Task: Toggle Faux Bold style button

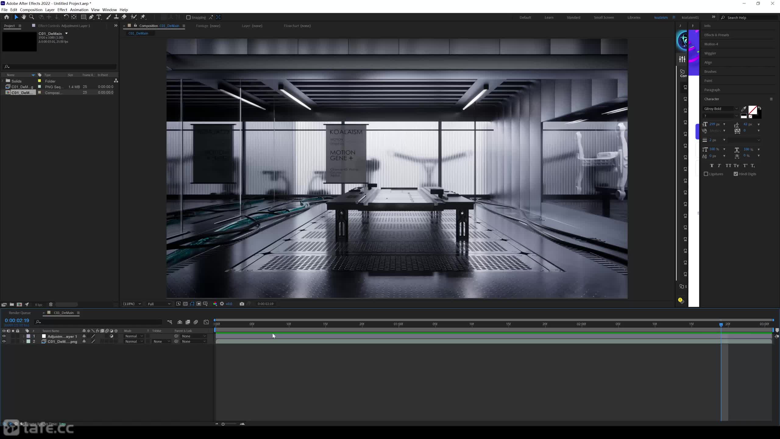Action: pyautogui.click(x=712, y=166)
